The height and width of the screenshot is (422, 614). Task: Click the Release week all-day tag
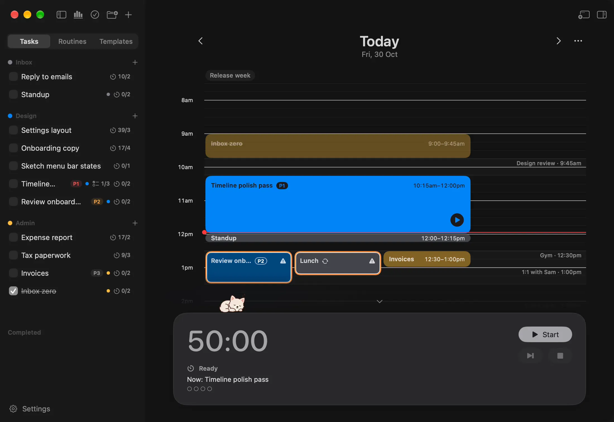pos(230,75)
